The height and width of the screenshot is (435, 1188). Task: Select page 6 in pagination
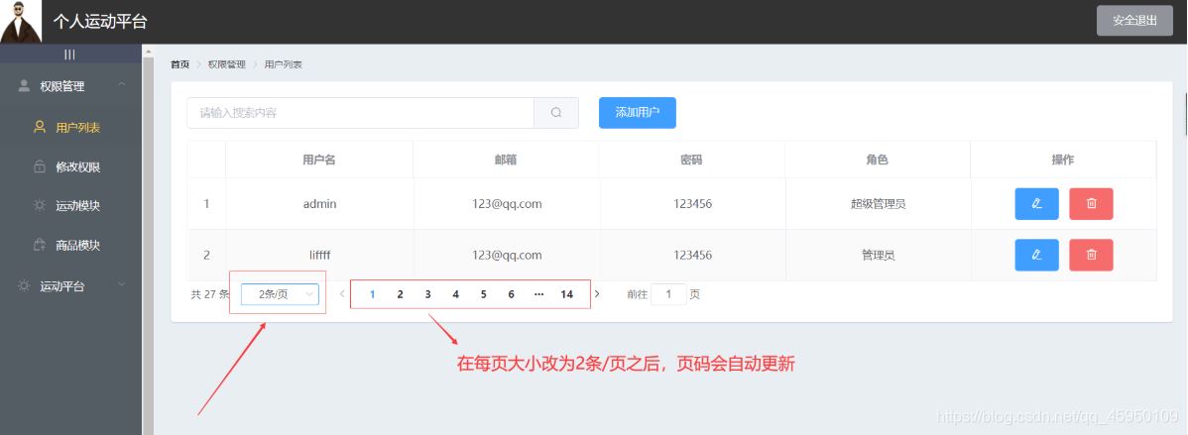tap(512, 294)
